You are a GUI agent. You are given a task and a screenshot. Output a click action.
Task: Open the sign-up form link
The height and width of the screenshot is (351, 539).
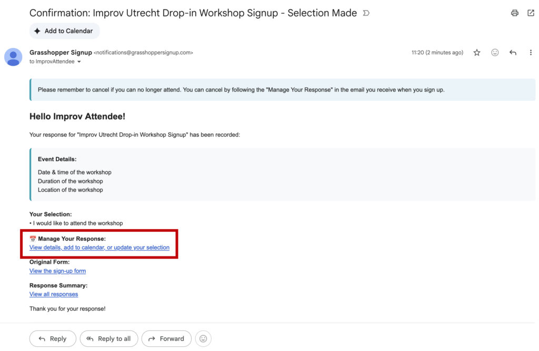click(x=57, y=271)
